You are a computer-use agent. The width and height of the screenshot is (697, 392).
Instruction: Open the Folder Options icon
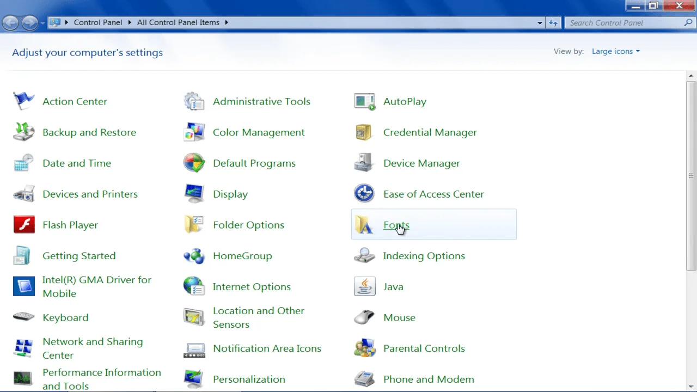pos(194,225)
